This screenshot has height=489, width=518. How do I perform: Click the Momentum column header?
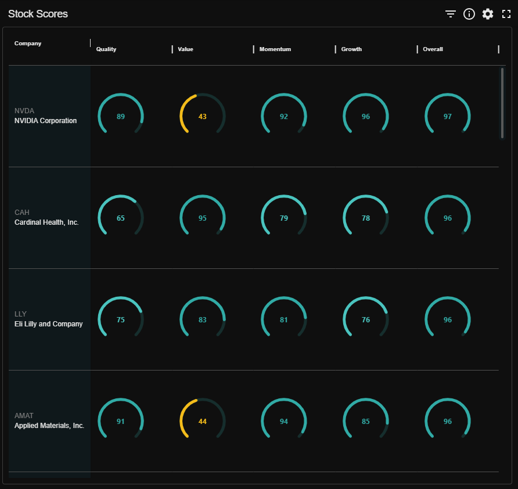[275, 49]
